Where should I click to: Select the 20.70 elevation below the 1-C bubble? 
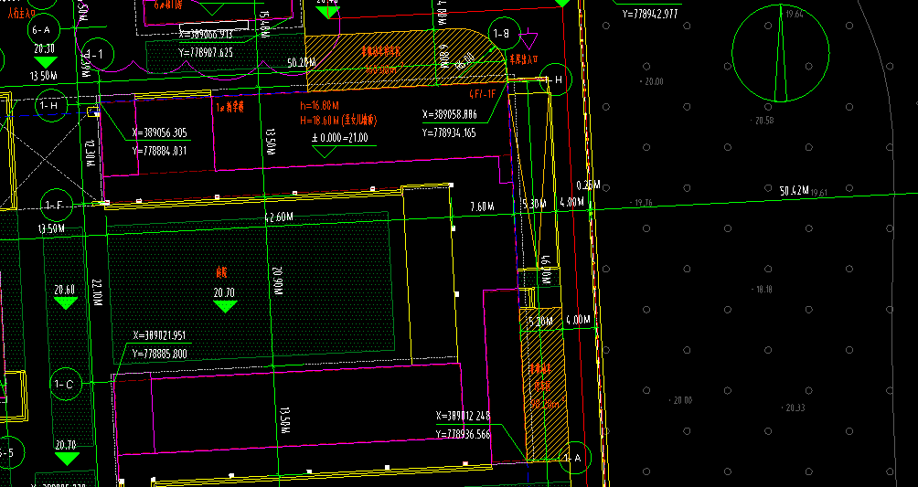pos(66,445)
